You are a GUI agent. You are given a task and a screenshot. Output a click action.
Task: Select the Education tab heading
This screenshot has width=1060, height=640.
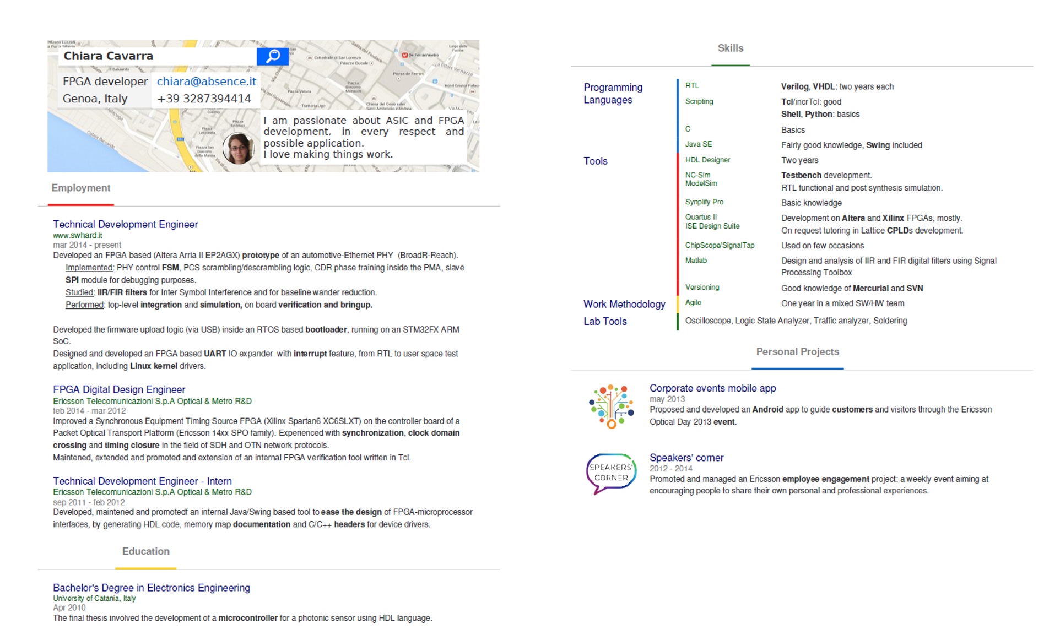coord(146,551)
